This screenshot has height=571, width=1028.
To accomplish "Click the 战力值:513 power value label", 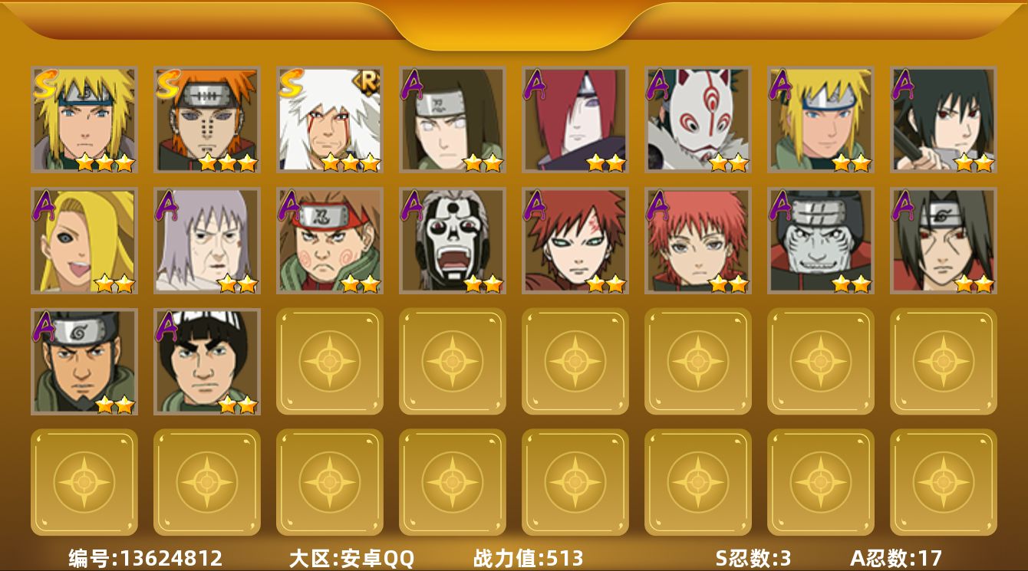I will point(528,558).
